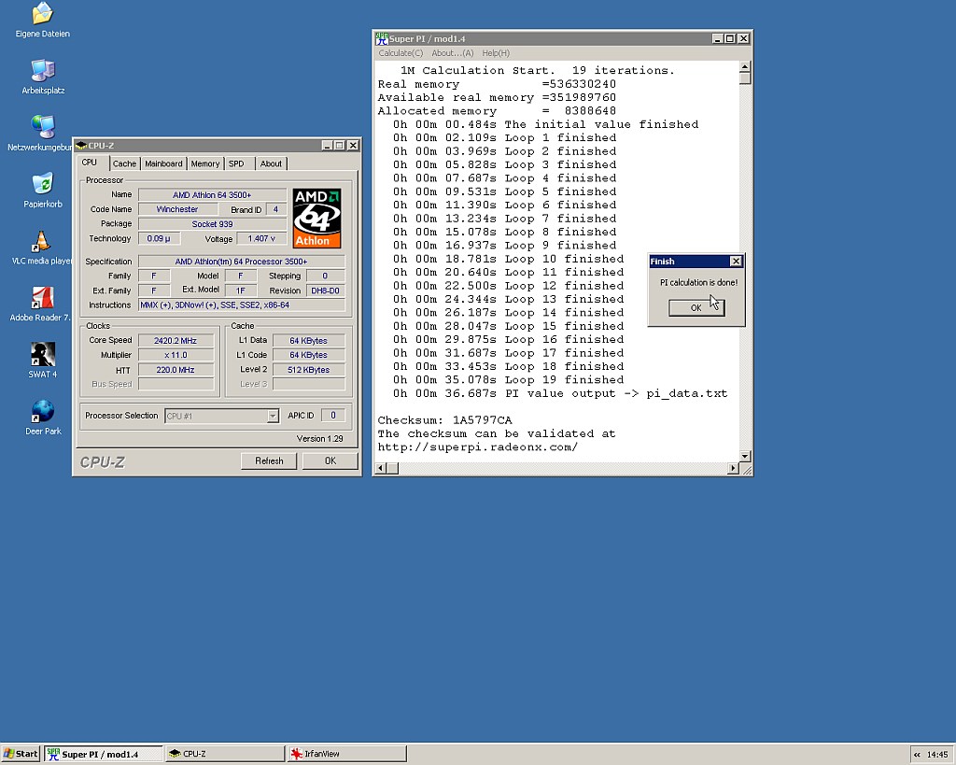This screenshot has width=956, height=765.
Task: Click the processor Name field AMD Athlon 64 3500+
Action: (212, 195)
